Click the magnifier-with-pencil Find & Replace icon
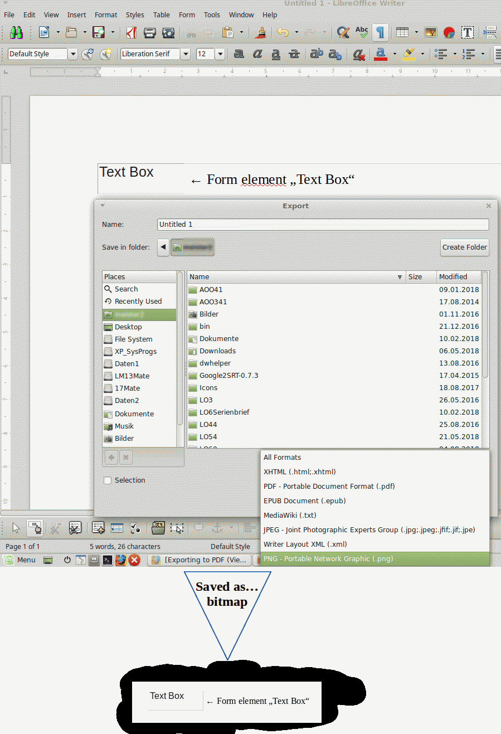Screen dimensions: 501x734 [x=343, y=33]
